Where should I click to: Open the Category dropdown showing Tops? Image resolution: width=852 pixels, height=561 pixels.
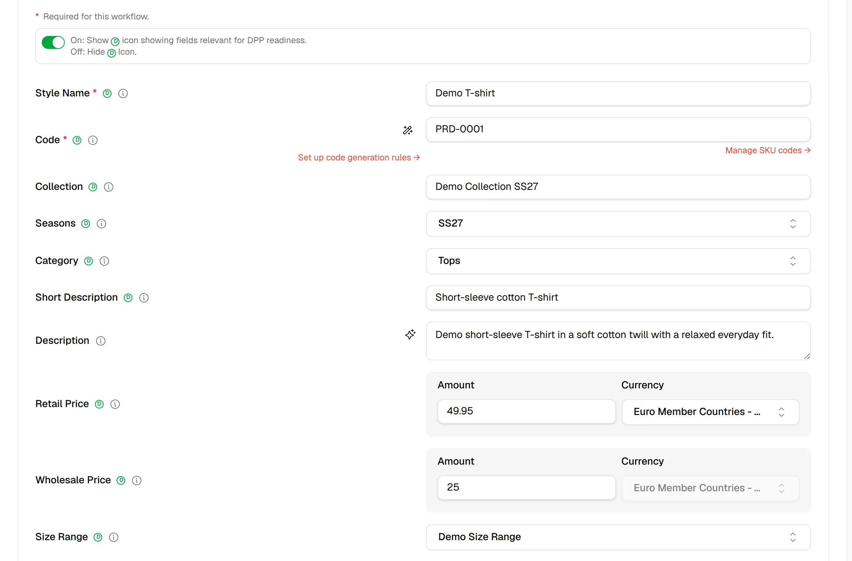[618, 261]
